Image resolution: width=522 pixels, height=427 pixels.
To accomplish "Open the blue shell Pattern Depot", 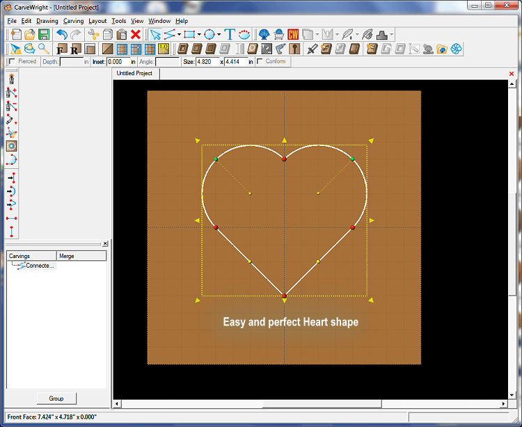I will [x=264, y=34].
